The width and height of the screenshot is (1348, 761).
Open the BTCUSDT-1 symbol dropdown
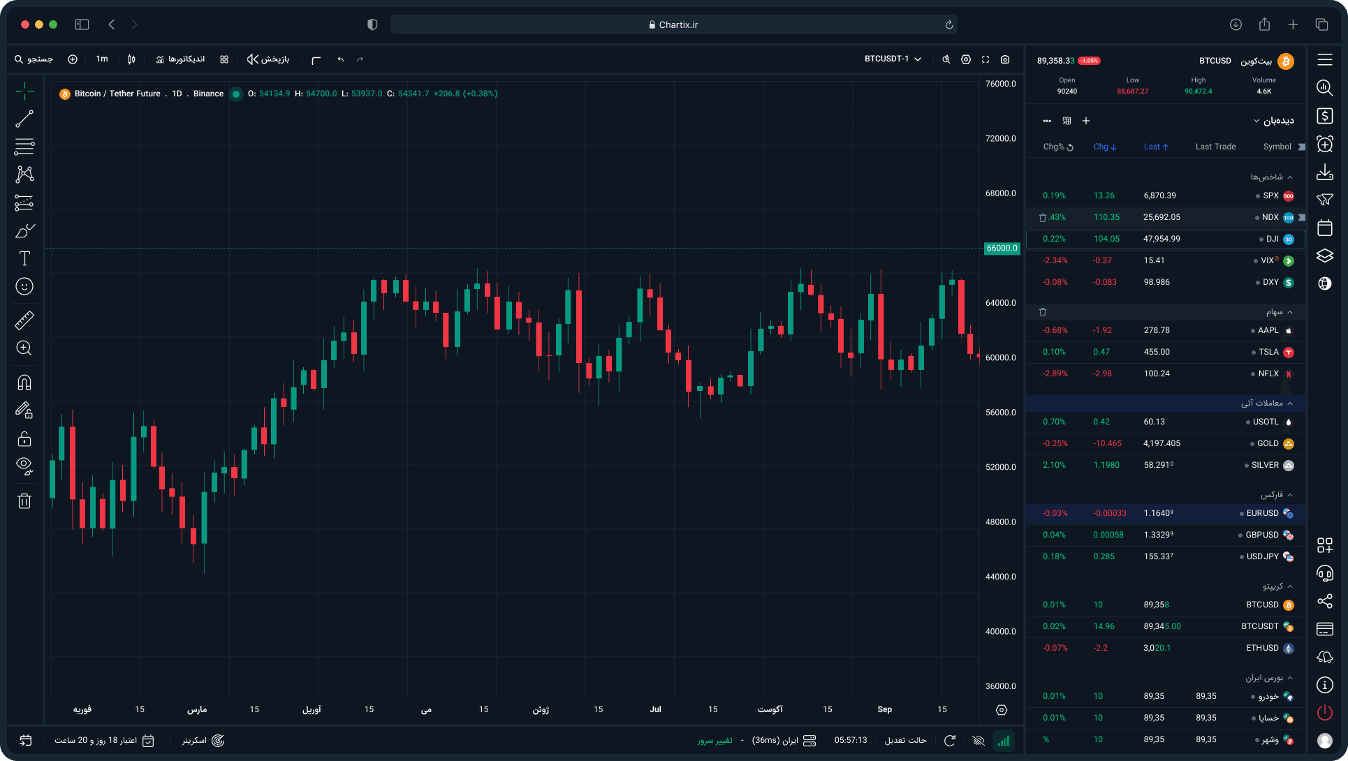point(893,59)
